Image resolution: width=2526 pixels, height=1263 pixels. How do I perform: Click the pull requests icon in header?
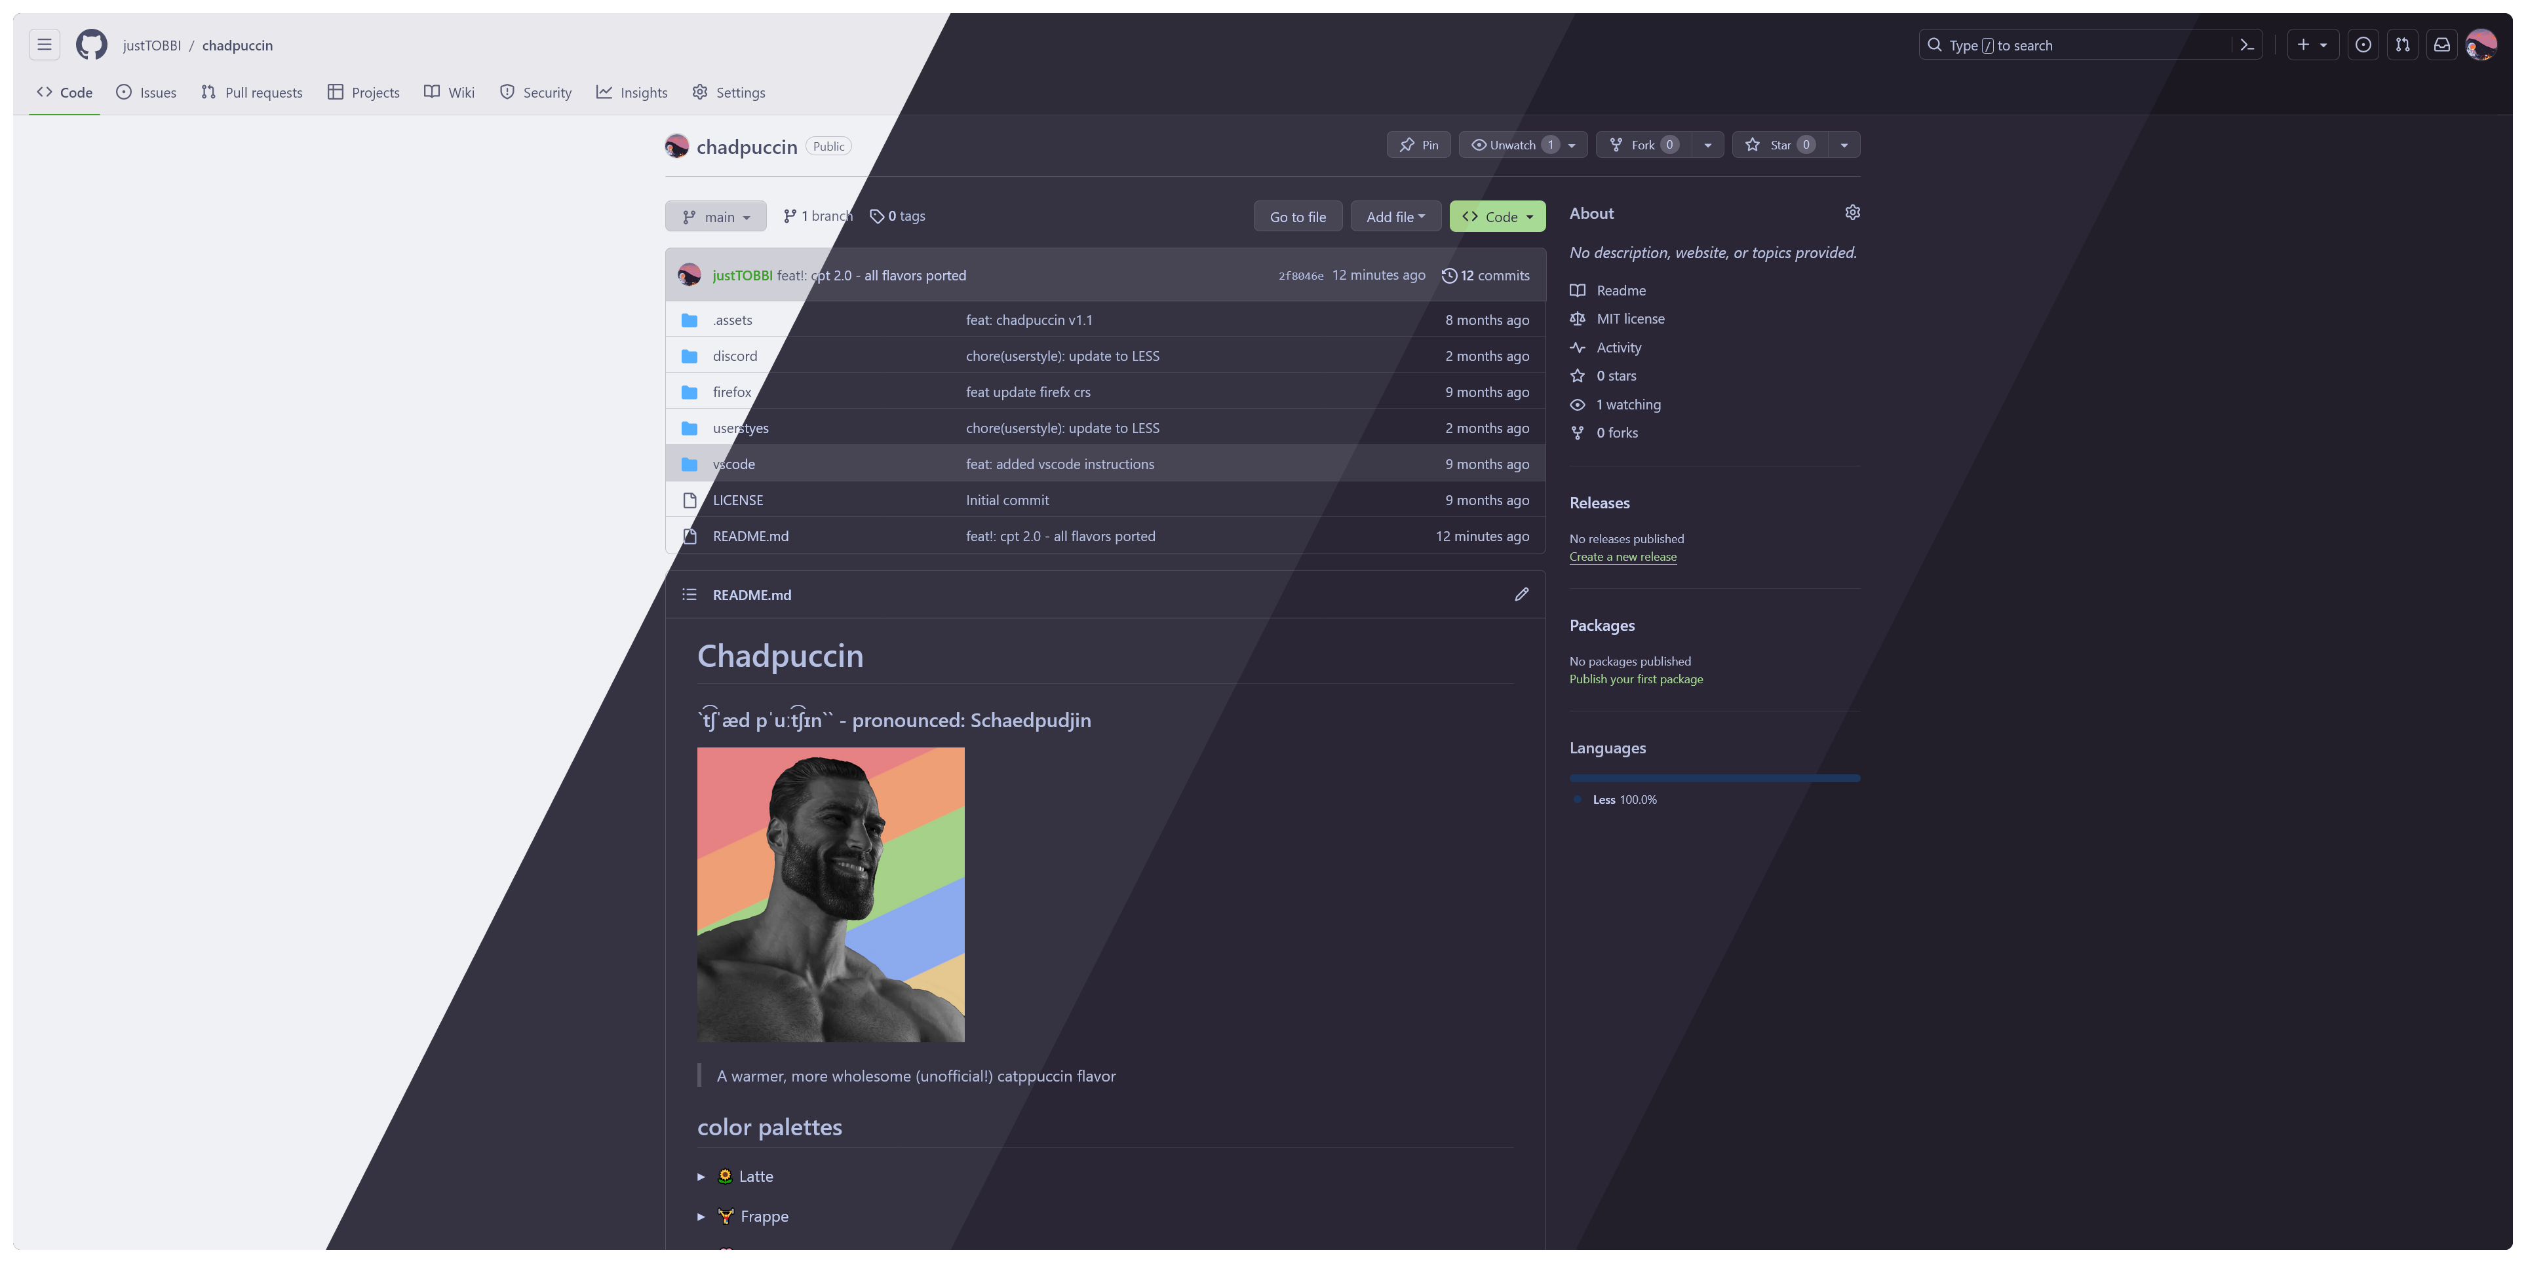click(2402, 45)
